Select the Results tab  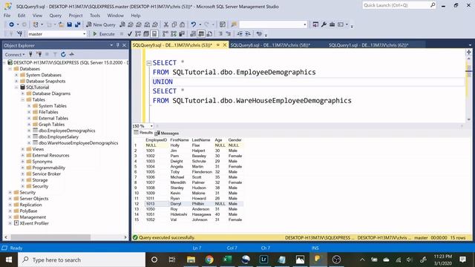[x=143, y=133]
